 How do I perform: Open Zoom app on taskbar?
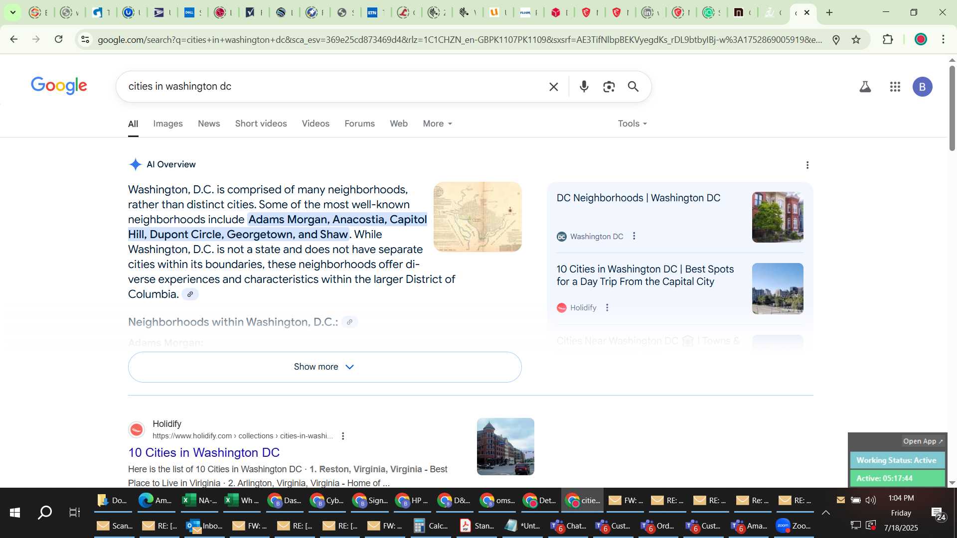pyautogui.click(x=794, y=526)
